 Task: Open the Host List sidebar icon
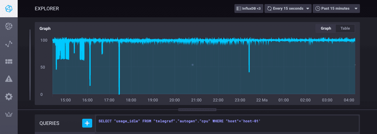(x=9, y=26)
